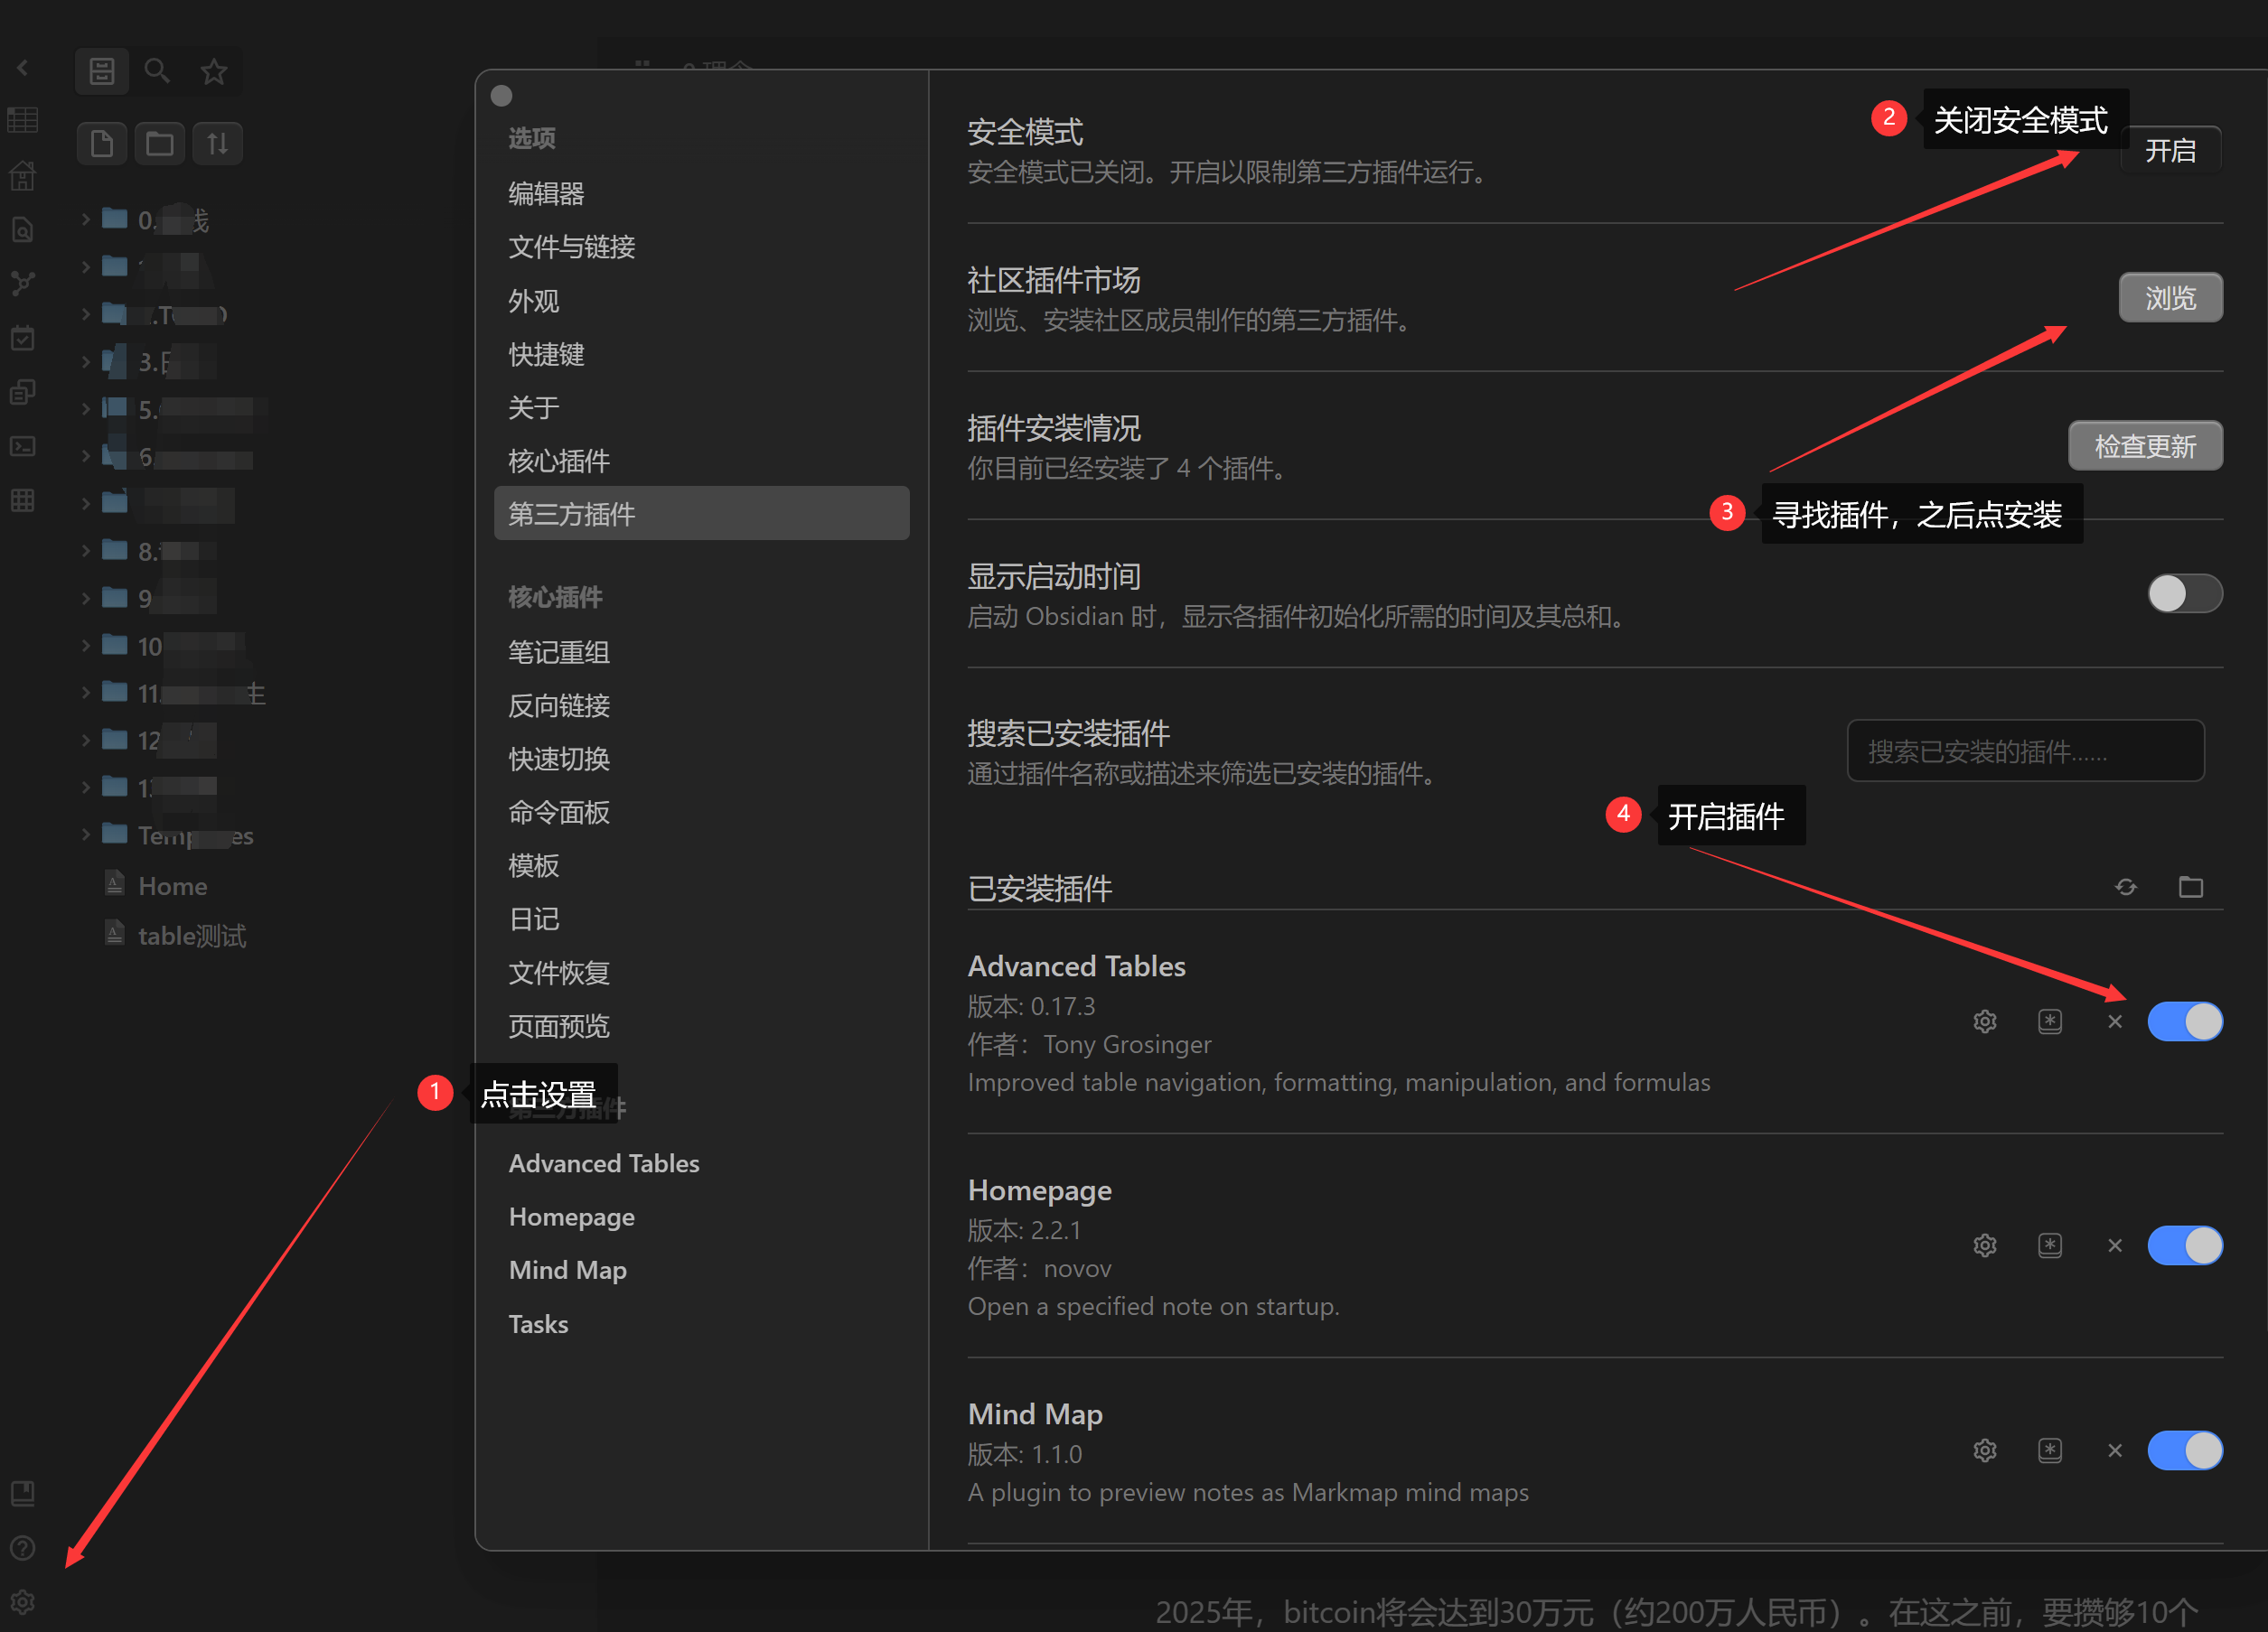Screen dimensions: 2268x1632
Task: Click the starred bookmarks icon
Action: point(214,71)
